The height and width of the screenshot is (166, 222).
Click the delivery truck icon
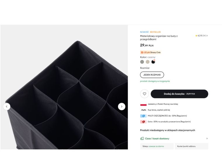tap(142, 139)
